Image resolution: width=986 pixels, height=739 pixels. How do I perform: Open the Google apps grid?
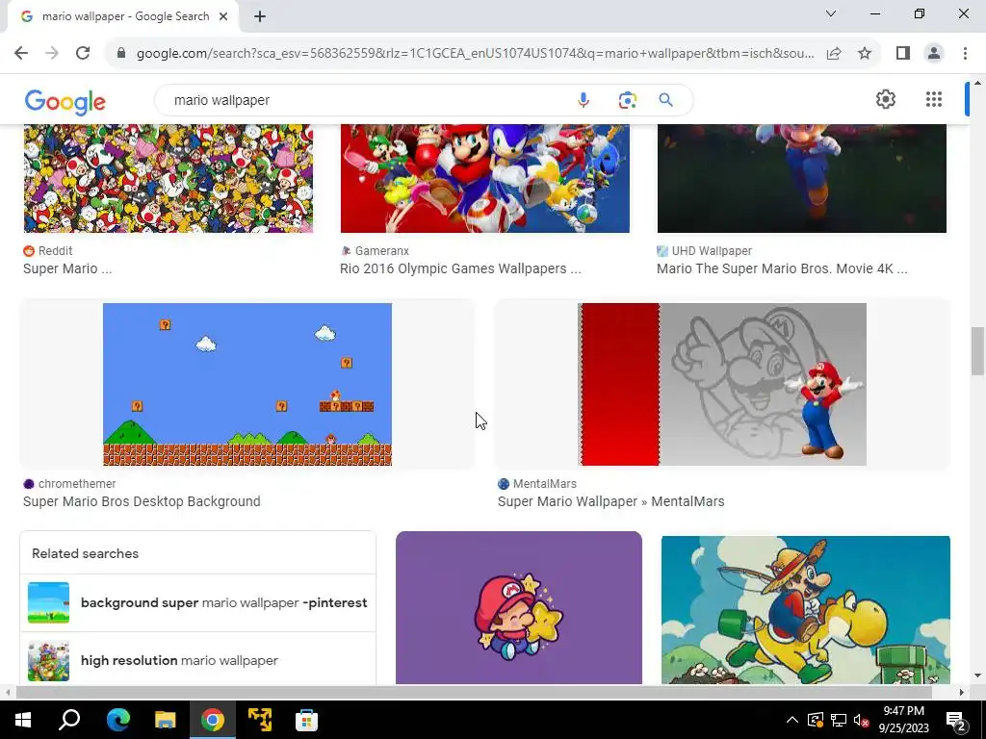click(x=934, y=99)
